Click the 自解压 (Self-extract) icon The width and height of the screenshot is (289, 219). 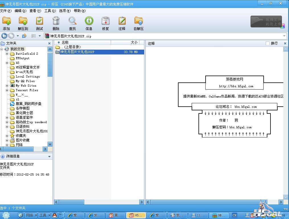[139, 21]
